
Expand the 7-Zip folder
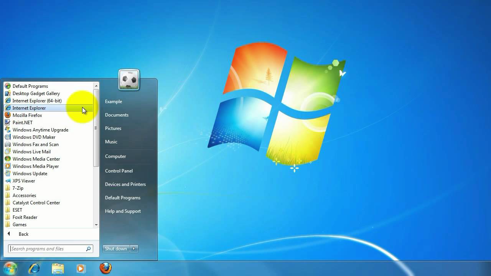(48, 188)
